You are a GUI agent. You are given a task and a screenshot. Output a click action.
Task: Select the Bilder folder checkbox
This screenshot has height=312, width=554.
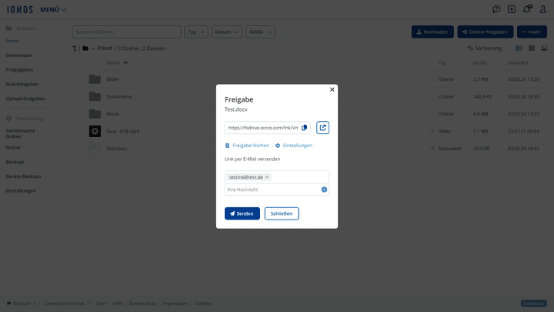(x=80, y=79)
